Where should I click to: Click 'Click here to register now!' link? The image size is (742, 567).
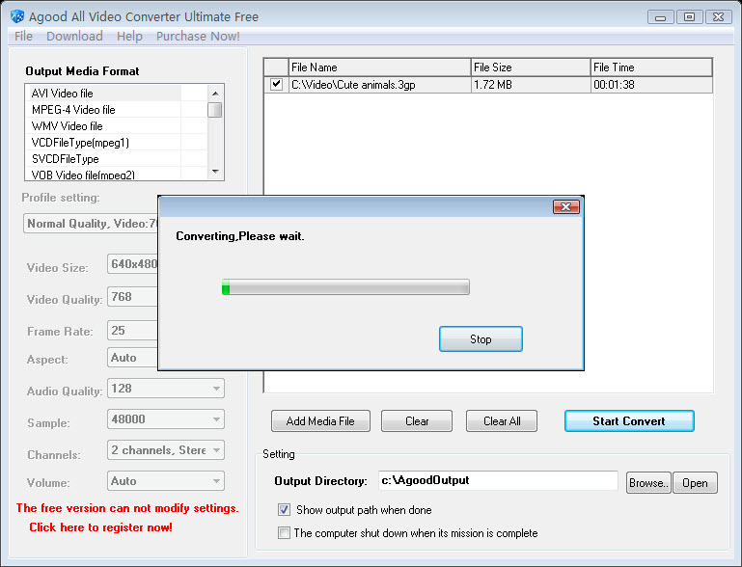100,527
